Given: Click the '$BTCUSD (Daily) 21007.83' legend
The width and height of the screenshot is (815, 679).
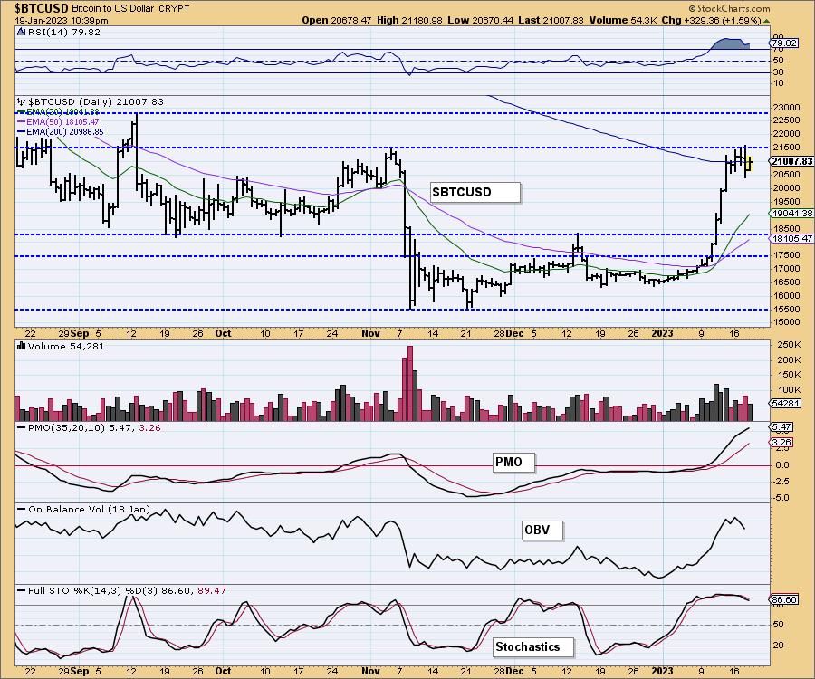Looking at the screenshot, I should pyautogui.click(x=96, y=101).
